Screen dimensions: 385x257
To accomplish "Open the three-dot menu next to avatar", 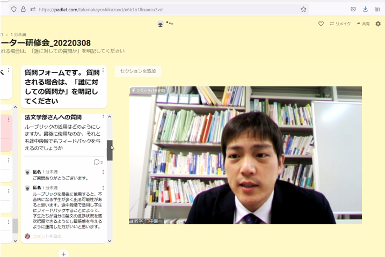I will [170, 23].
